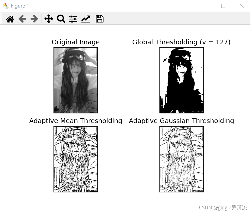This screenshot has width=251, height=213.
Task: Click the Global Thresholding result plot
Action: [x=182, y=80]
